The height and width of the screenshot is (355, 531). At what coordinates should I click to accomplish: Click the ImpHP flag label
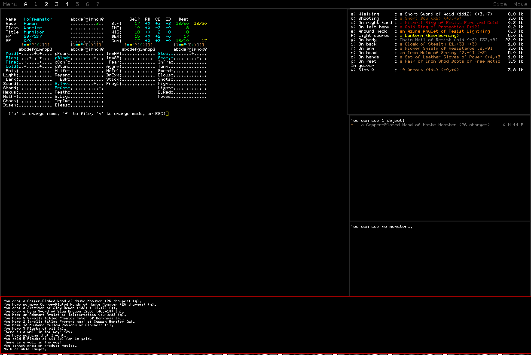[x=114, y=54]
